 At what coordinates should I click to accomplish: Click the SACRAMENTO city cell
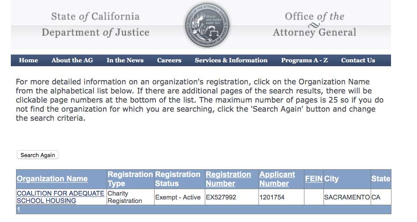(347, 197)
